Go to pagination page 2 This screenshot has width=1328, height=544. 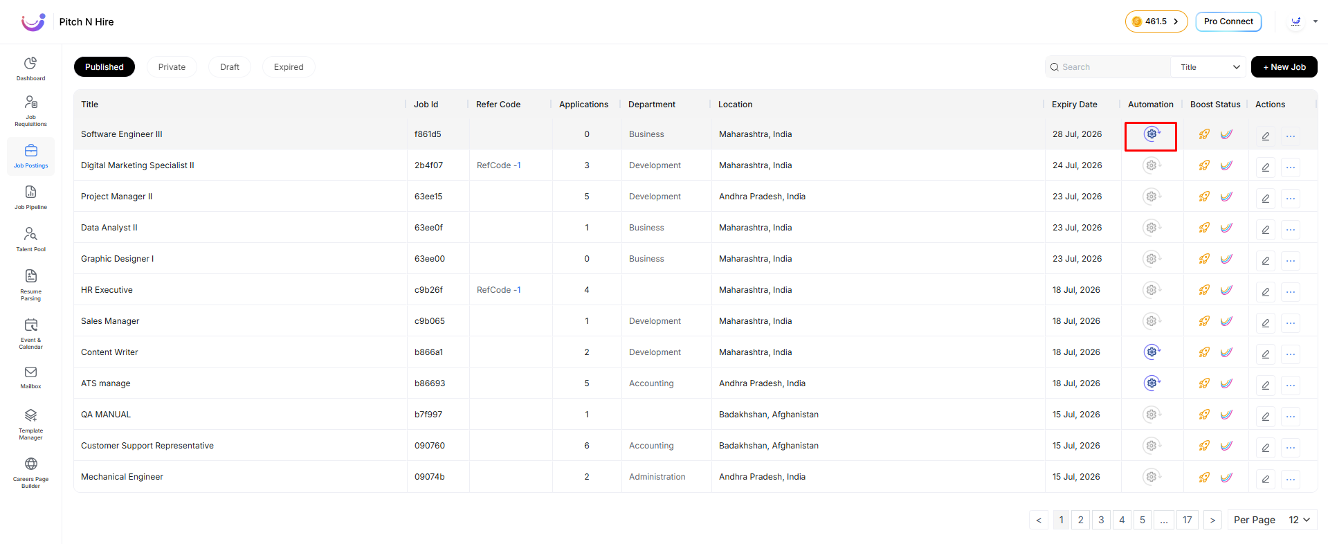pos(1081,520)
